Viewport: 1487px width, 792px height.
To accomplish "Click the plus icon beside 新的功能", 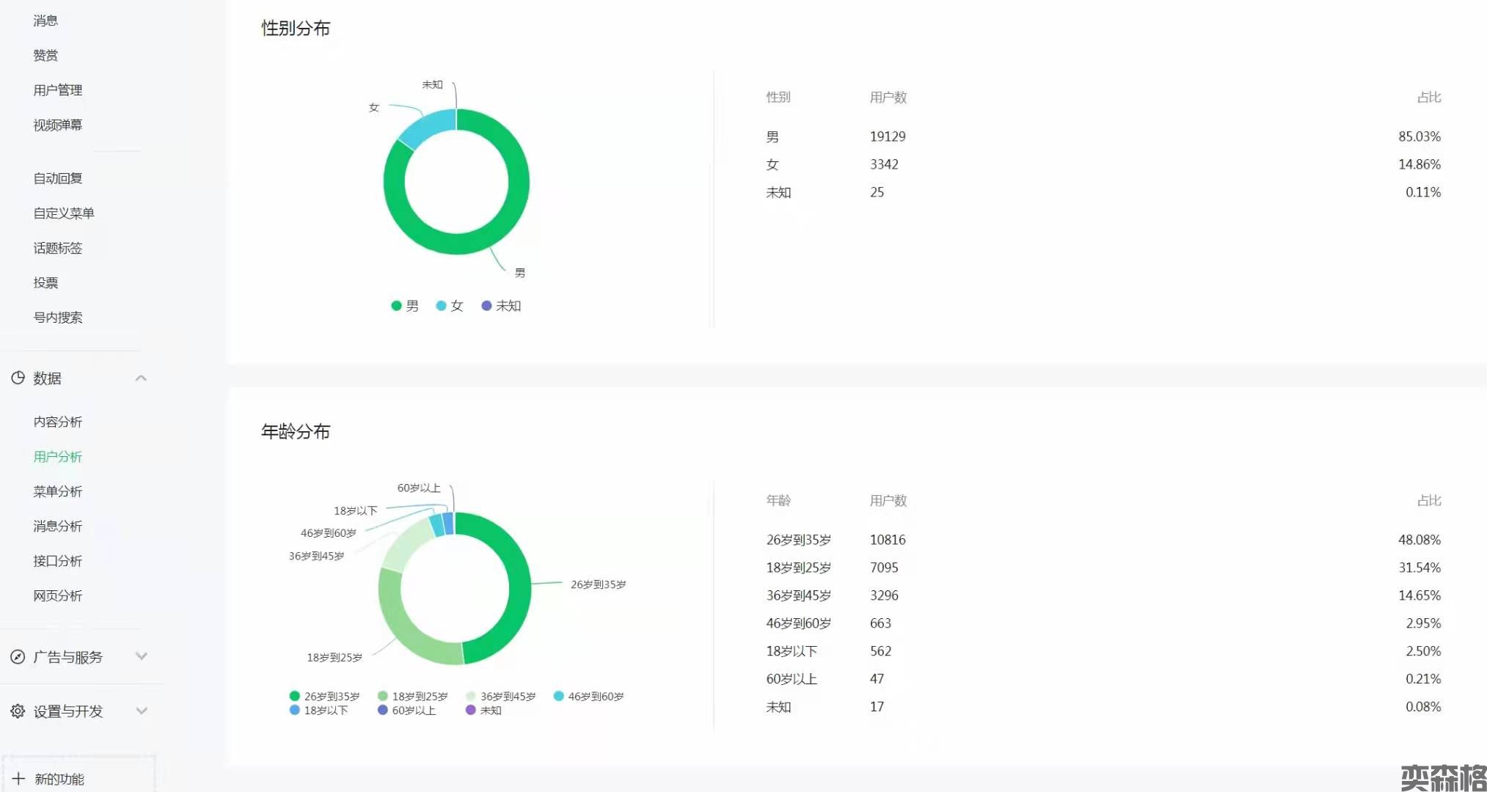I will 18,779.
